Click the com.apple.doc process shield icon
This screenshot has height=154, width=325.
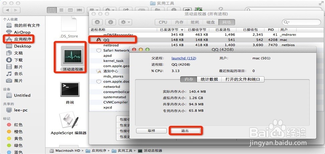click(x=99, y=81)
